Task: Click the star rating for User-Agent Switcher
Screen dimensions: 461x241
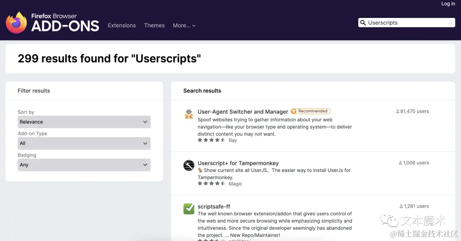Action: click(x=211, y=140)
